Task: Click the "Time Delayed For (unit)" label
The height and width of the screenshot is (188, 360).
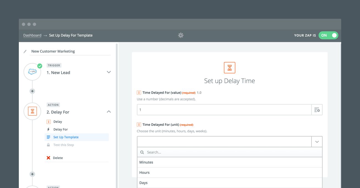Action: [x=161, y=125]
